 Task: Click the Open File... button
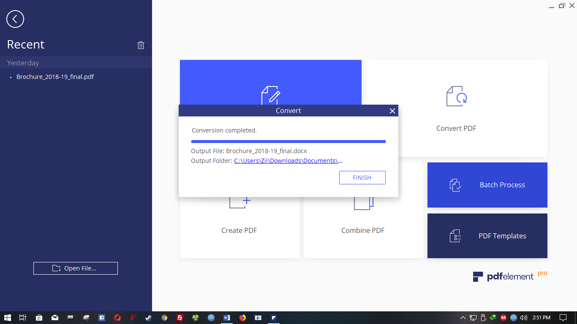coord(76,268)
